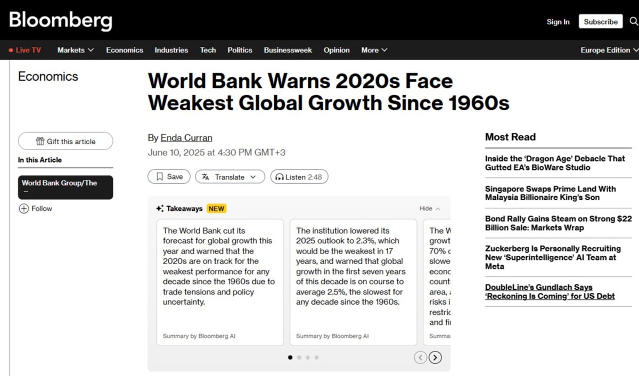Viewport: 639px width, 376px height.
Task: Select the third carousel dot
Action: click(308, 357)
